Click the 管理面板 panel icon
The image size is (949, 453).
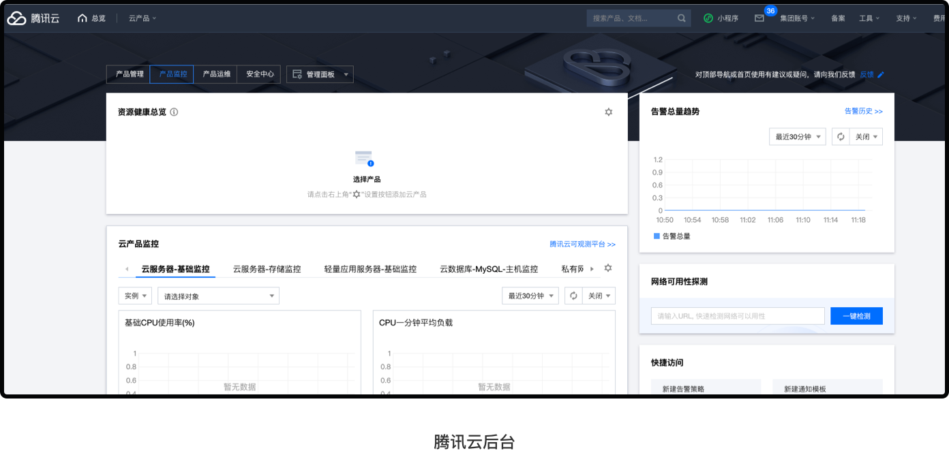(x=297, y=74)
